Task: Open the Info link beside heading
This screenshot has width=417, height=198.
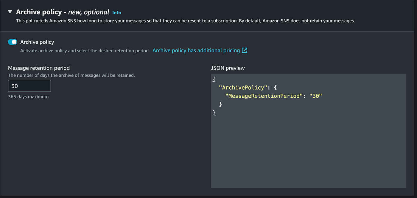Action: tap(117, 13)
